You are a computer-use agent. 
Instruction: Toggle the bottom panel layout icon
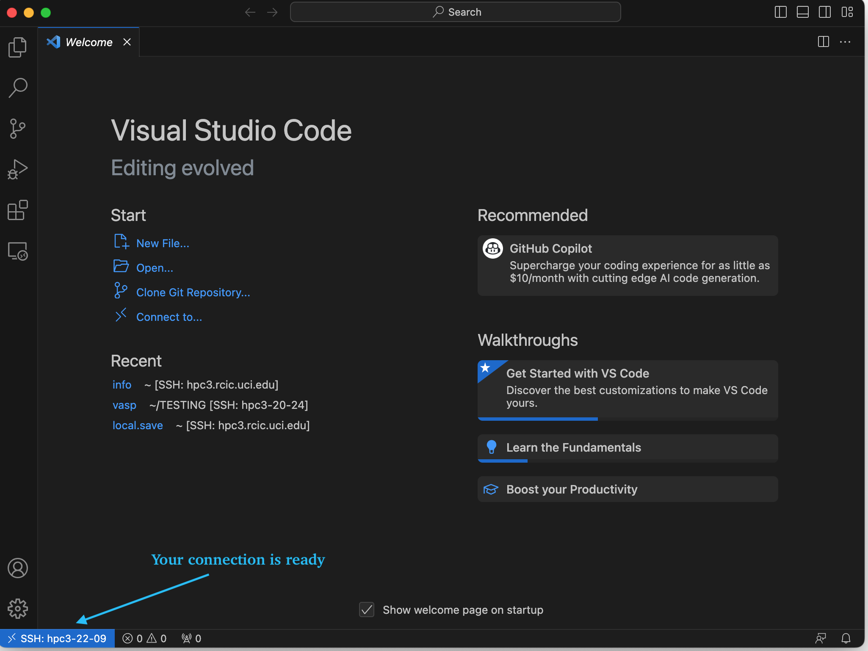click(x=802, y=12)
